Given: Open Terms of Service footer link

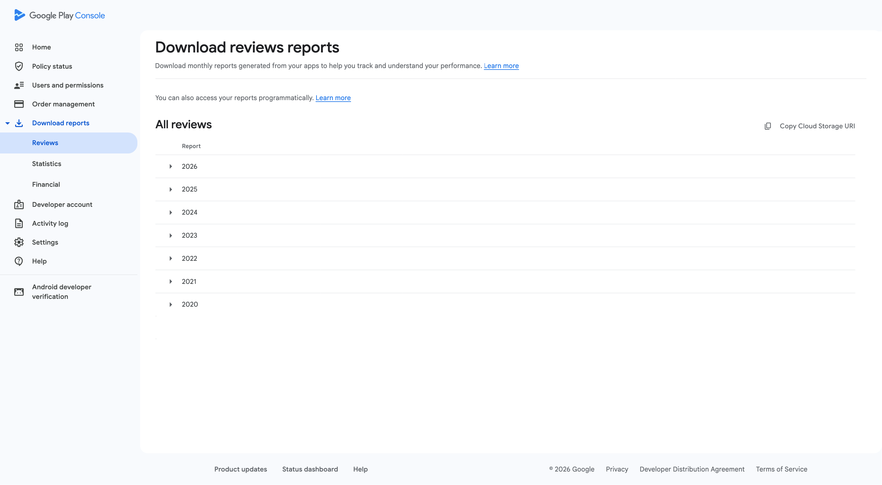Looking at the screenshot, I should [781, 469].
